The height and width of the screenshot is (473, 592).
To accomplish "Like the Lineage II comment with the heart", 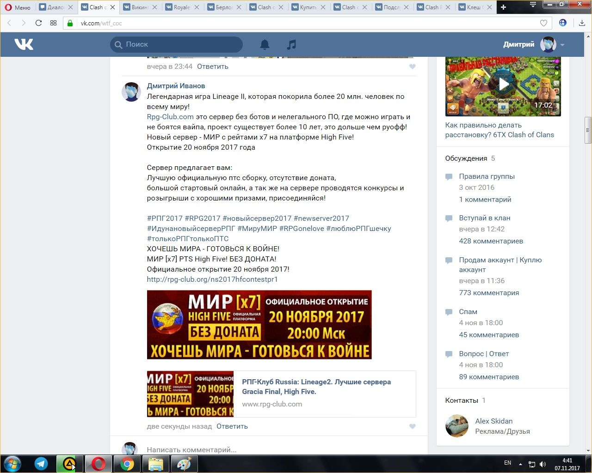I will [413, 426].
